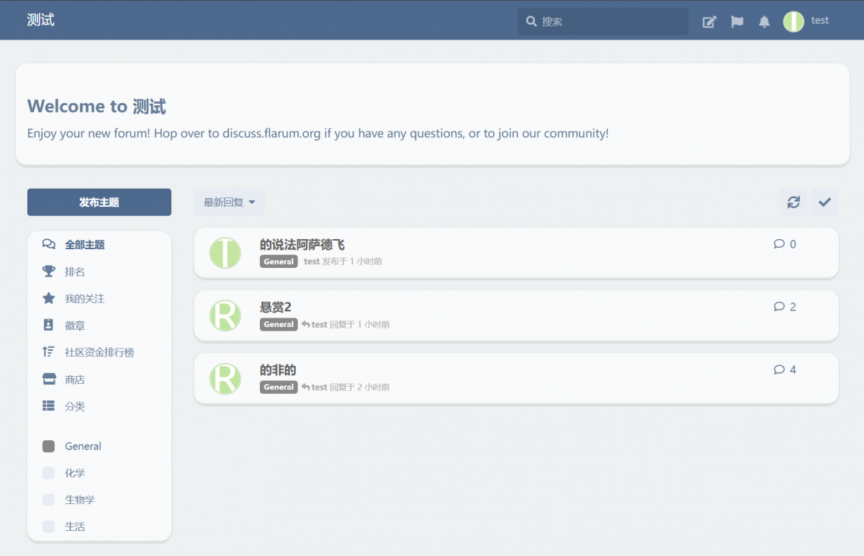This screenshot has width=864, height=556.
Task: Select the 生物学 tag square
Action: pyautogui.click(x=49, y=500)
